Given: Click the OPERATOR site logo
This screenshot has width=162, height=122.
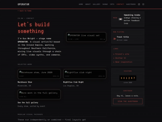Looking at the screenshot, I should pos(23,4).
